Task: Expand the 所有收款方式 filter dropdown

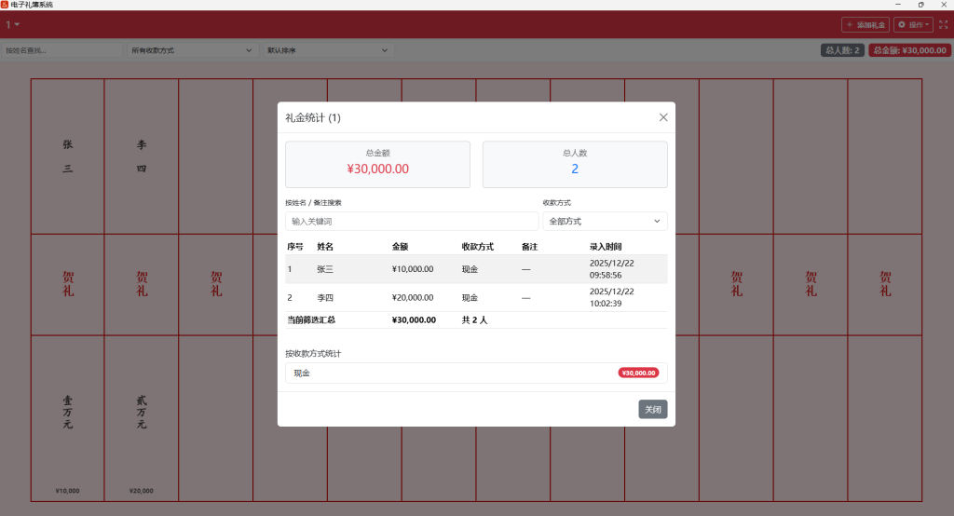Action: 191,50
